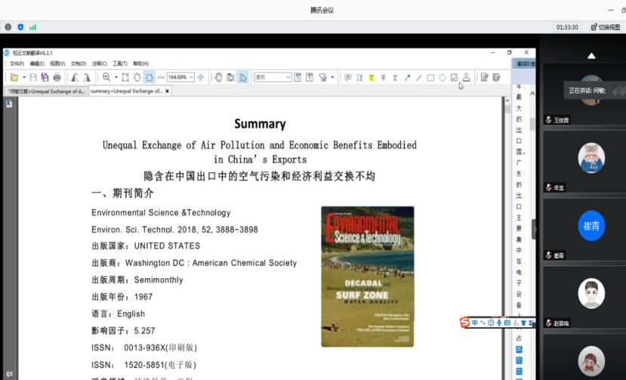
Task: Select the Rectangle drawing tool
Action: click(430, 77)
